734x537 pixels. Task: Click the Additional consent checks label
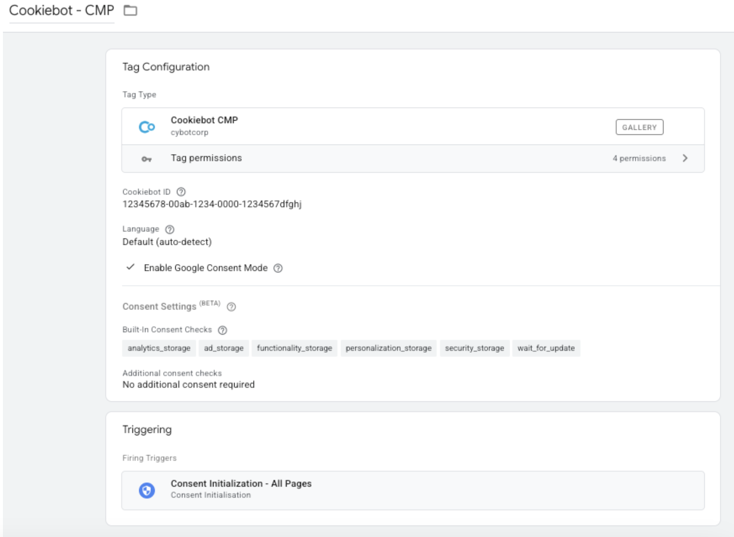pyautogui.click(x=172, y=373)
